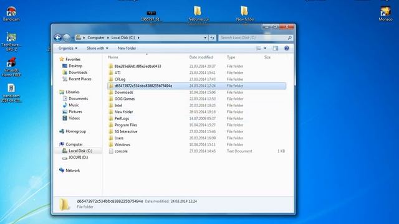Viewport: 399px width, 224px height.
Task: Click the Intel folder icon
Action: 111,106
